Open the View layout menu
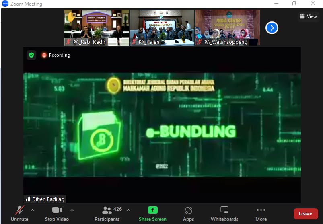The image size is (323, 224). [x=309, y=16]
